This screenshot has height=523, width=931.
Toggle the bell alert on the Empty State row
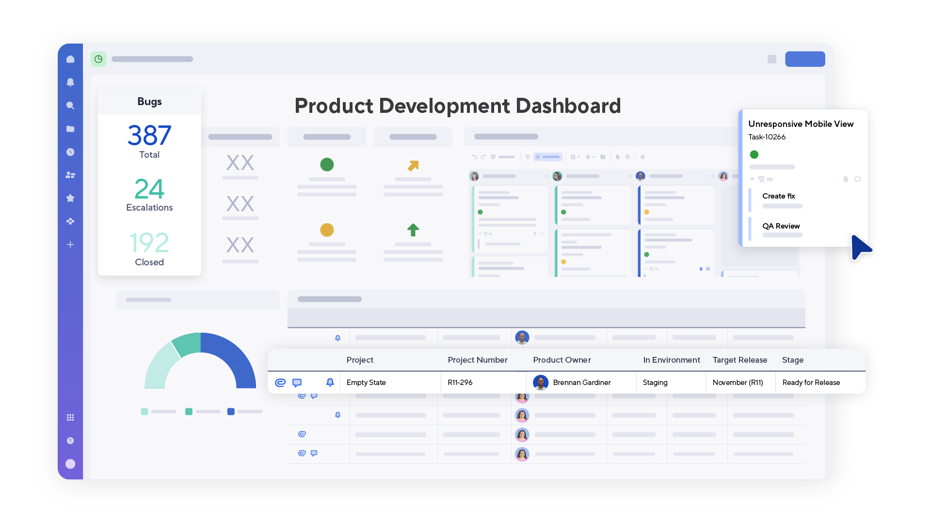330,383
